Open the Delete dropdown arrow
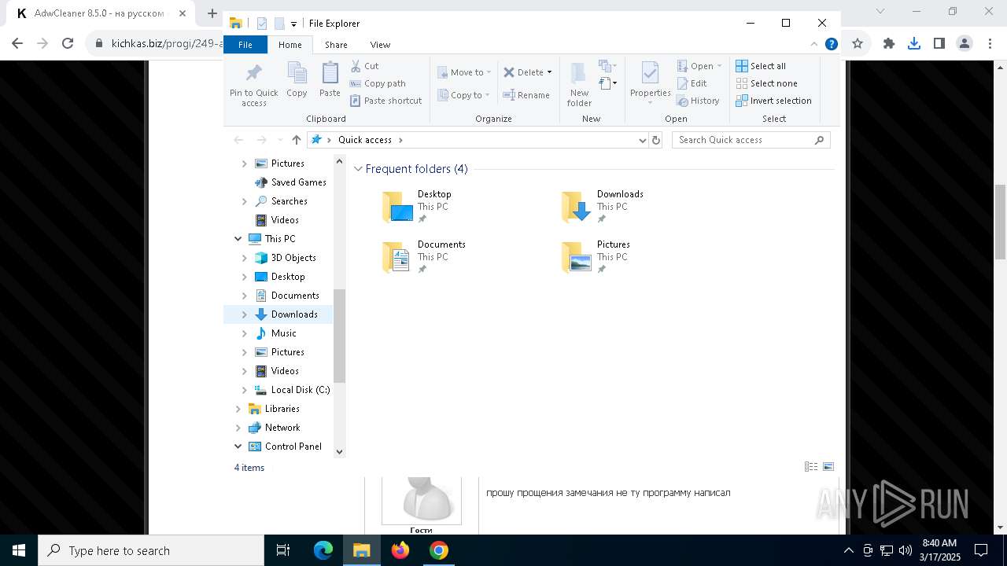 point(549,72)
